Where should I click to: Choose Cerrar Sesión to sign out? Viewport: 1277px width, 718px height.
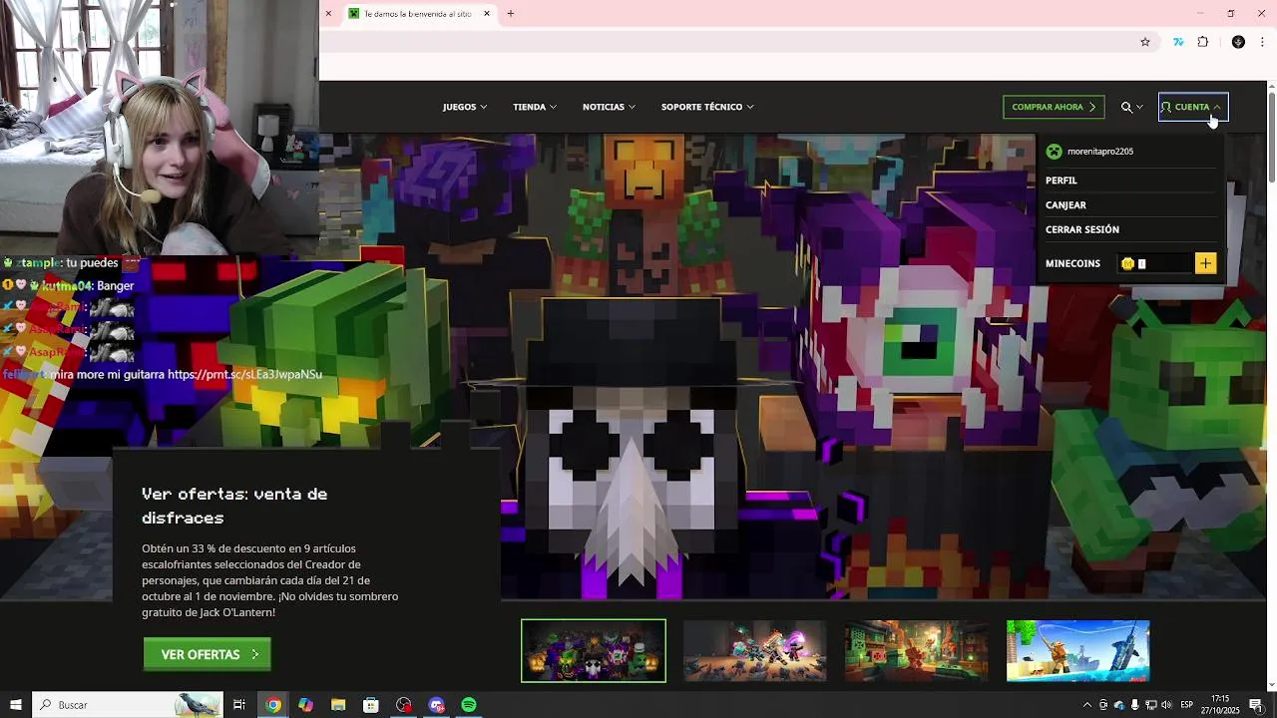coord(1082,229)
